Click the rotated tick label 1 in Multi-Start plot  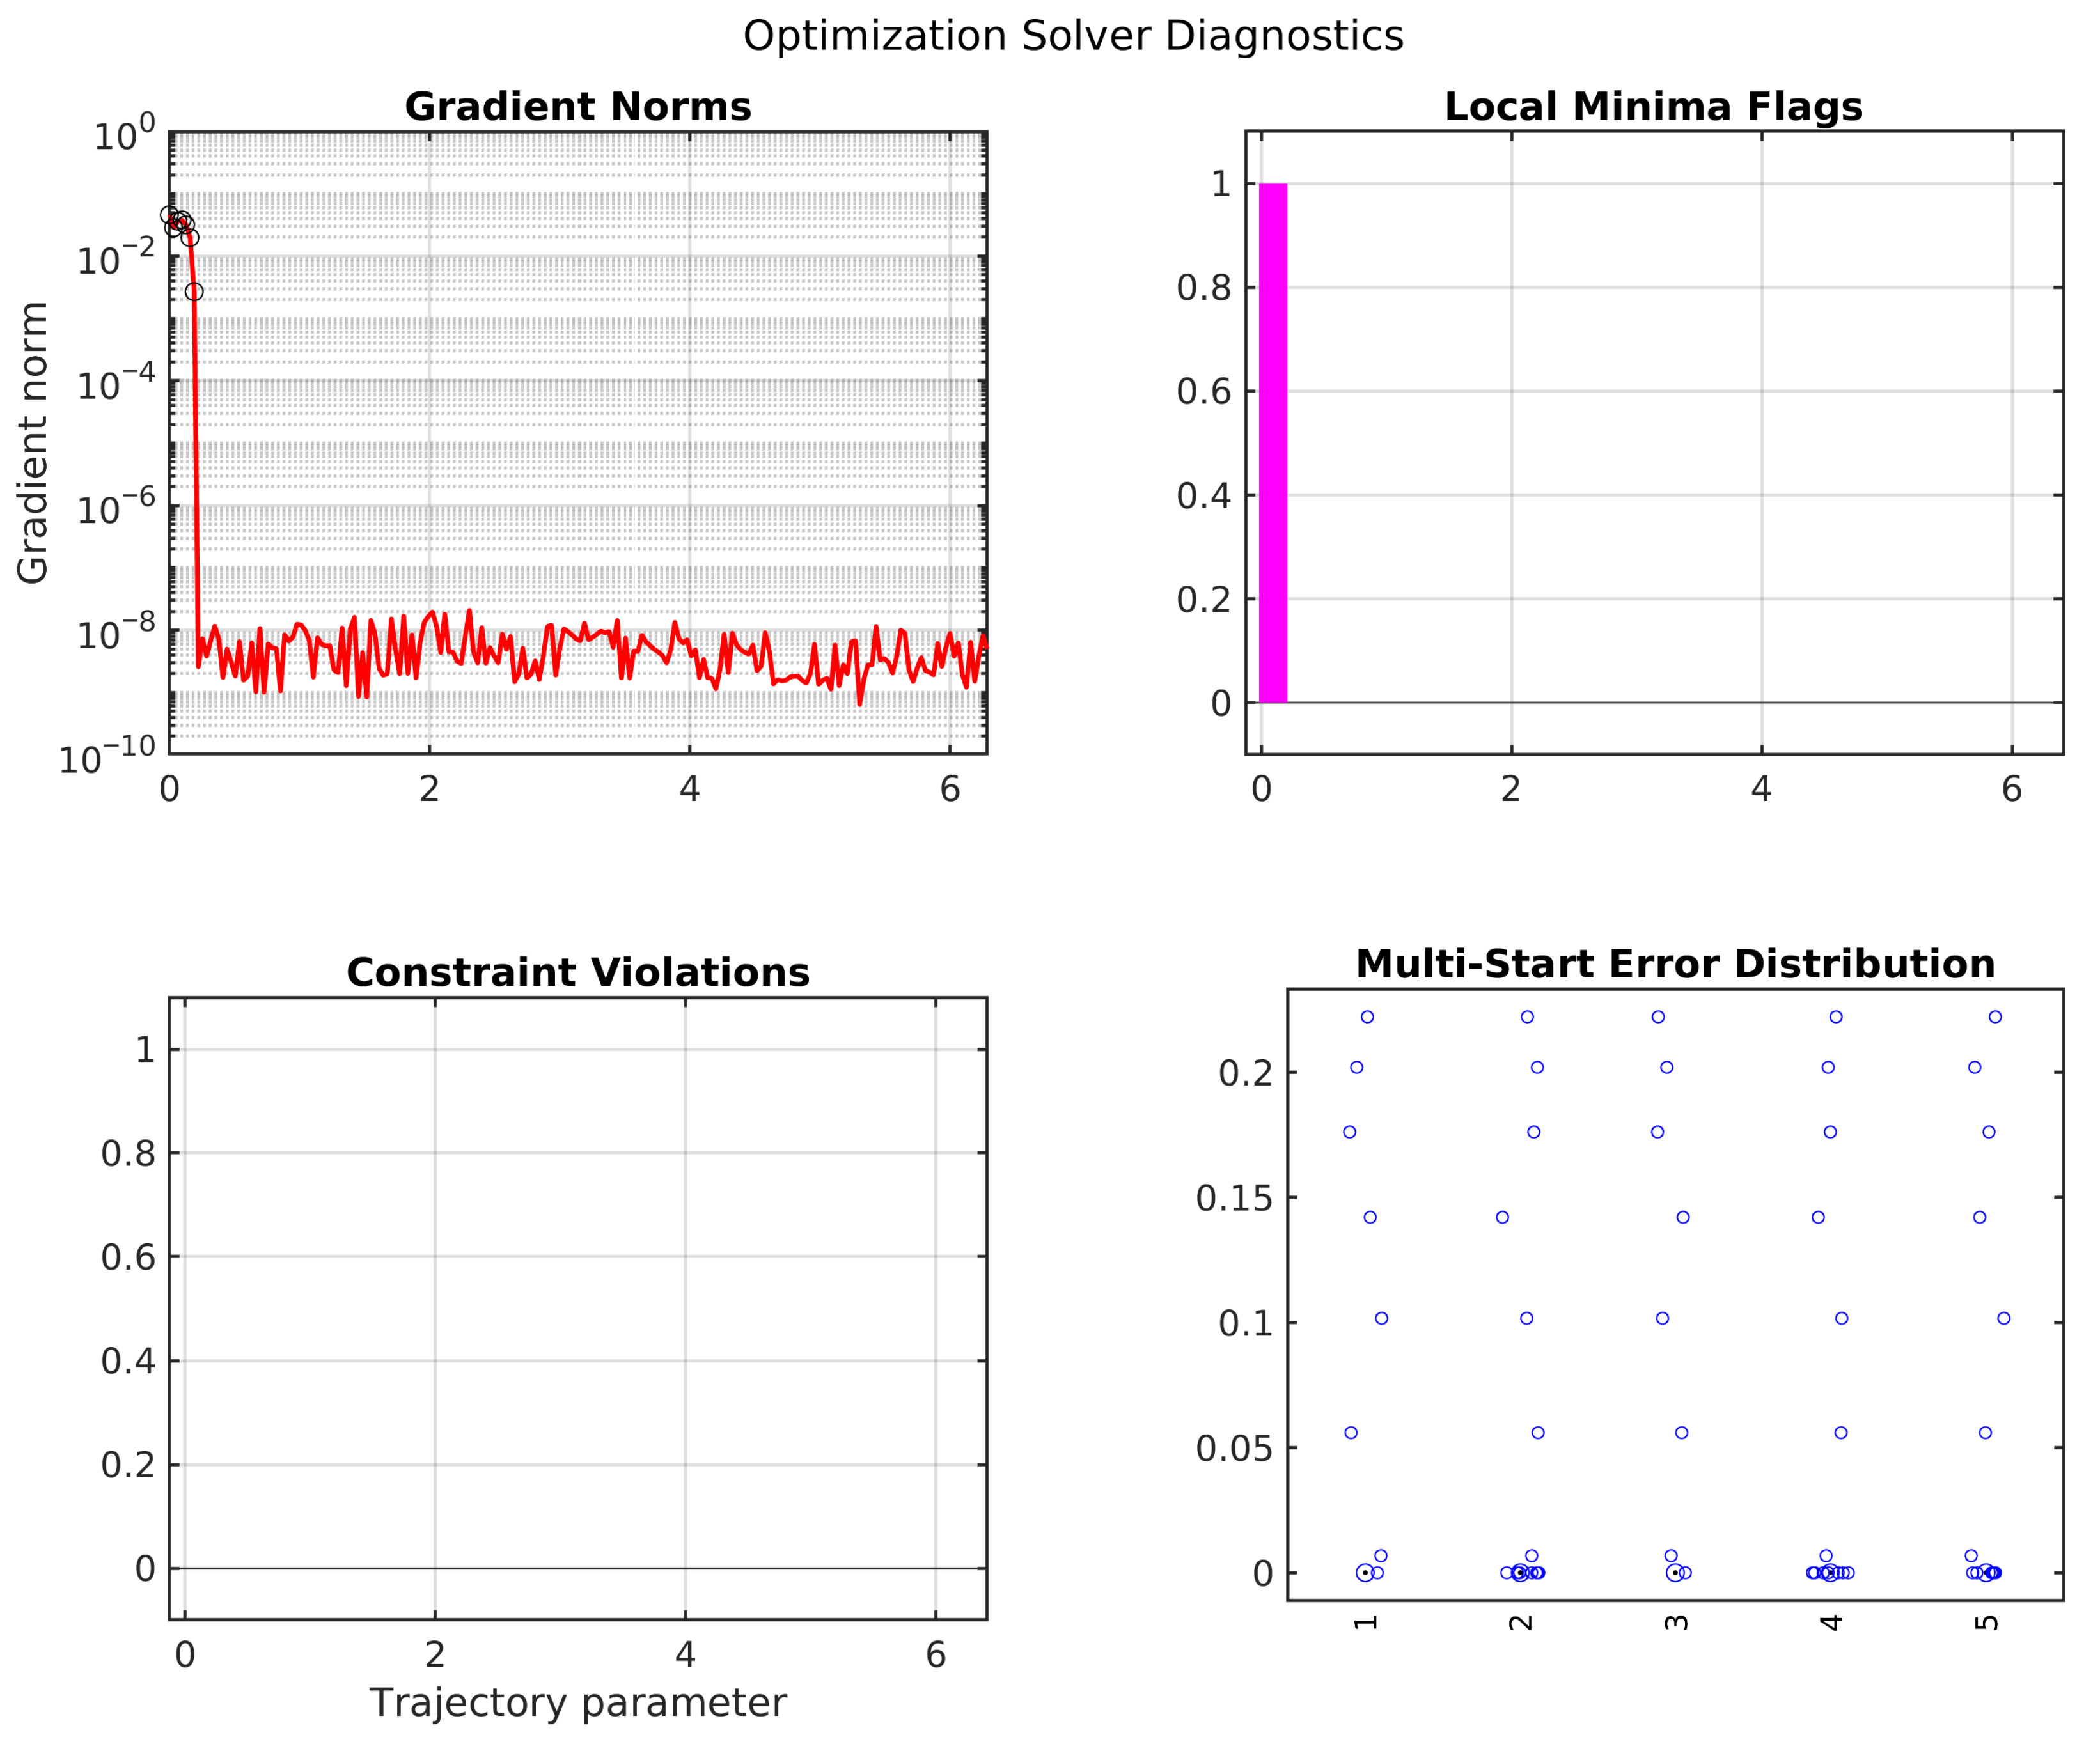click(x=1366, y=1622)
